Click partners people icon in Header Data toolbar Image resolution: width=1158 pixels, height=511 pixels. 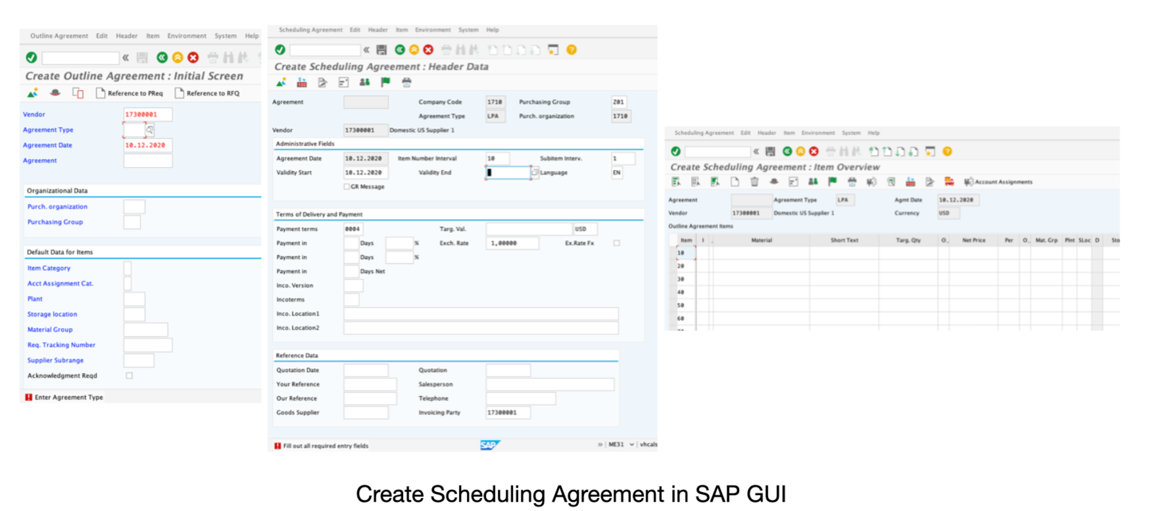[364, 82]
